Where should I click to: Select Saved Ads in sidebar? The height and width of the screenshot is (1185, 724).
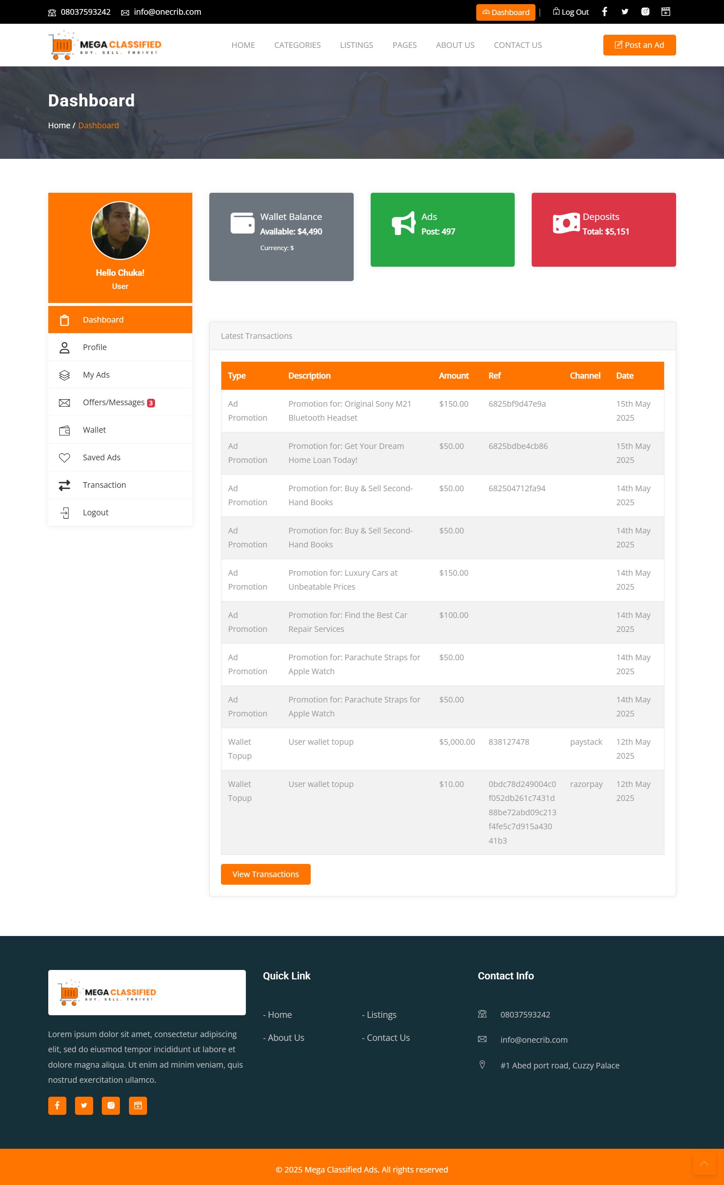[101, 457]
